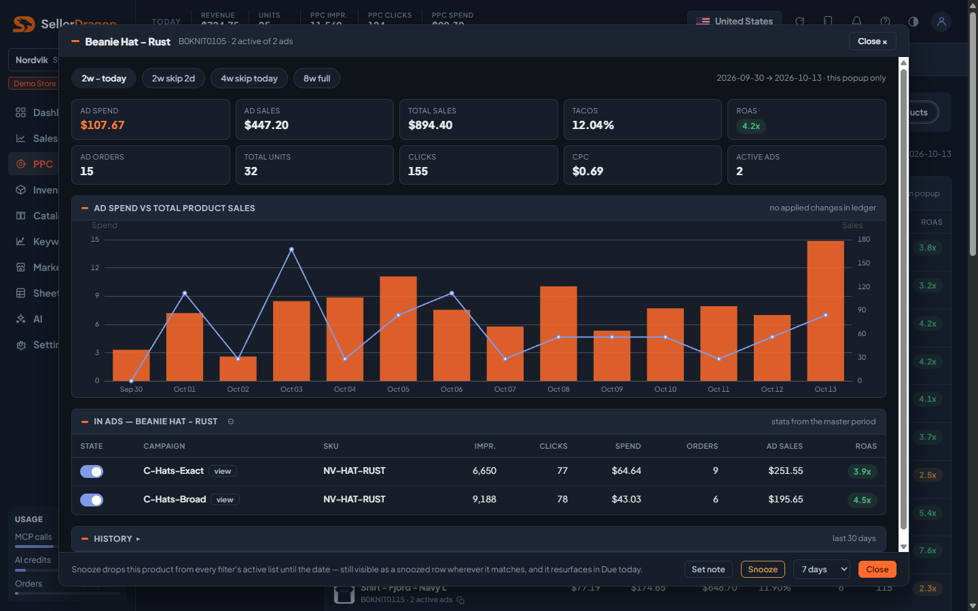
Task: Toggle the C-Hats-Broad campaign state switch
Action: pyautogui.click(x=92, y=500)
